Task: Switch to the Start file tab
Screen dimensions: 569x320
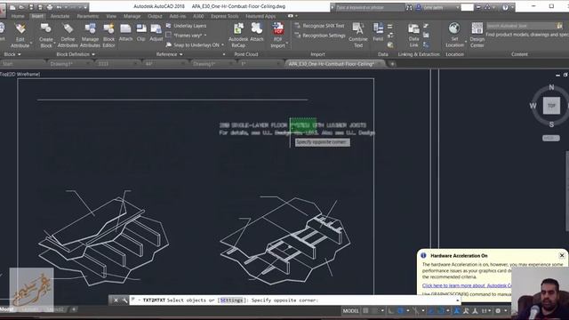Action: 22,64
